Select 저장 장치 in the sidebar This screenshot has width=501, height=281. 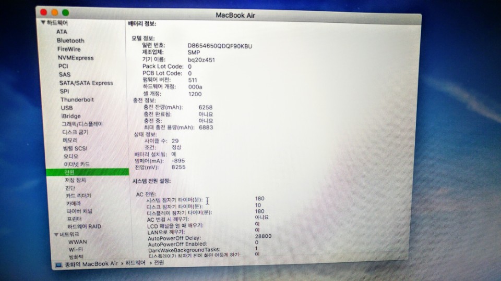[76, 180]
